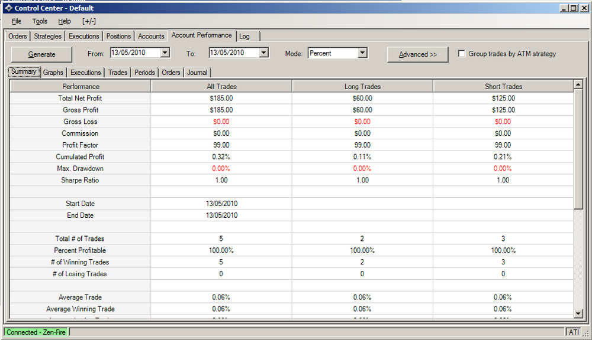This screenshot has height=340, width=592.
Task: Select the Max. Drawdown row label
Action: [80, 168]
